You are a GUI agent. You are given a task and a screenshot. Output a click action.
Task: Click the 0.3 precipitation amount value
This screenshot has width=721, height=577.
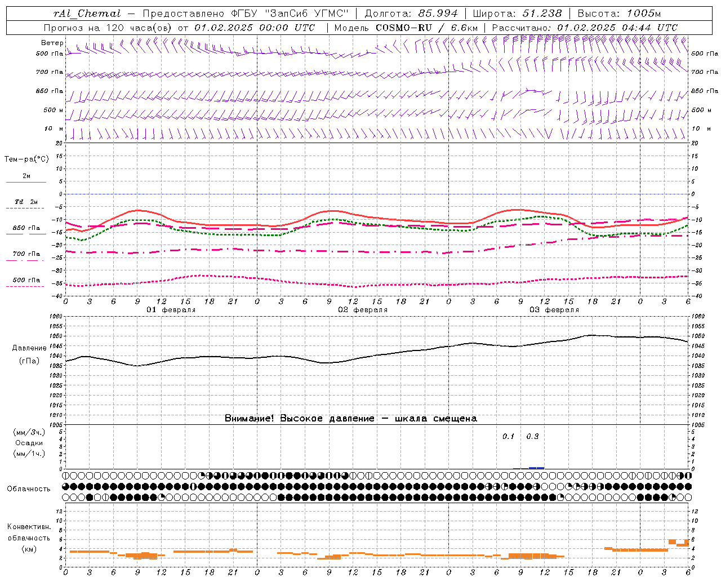tap(532, 437)
